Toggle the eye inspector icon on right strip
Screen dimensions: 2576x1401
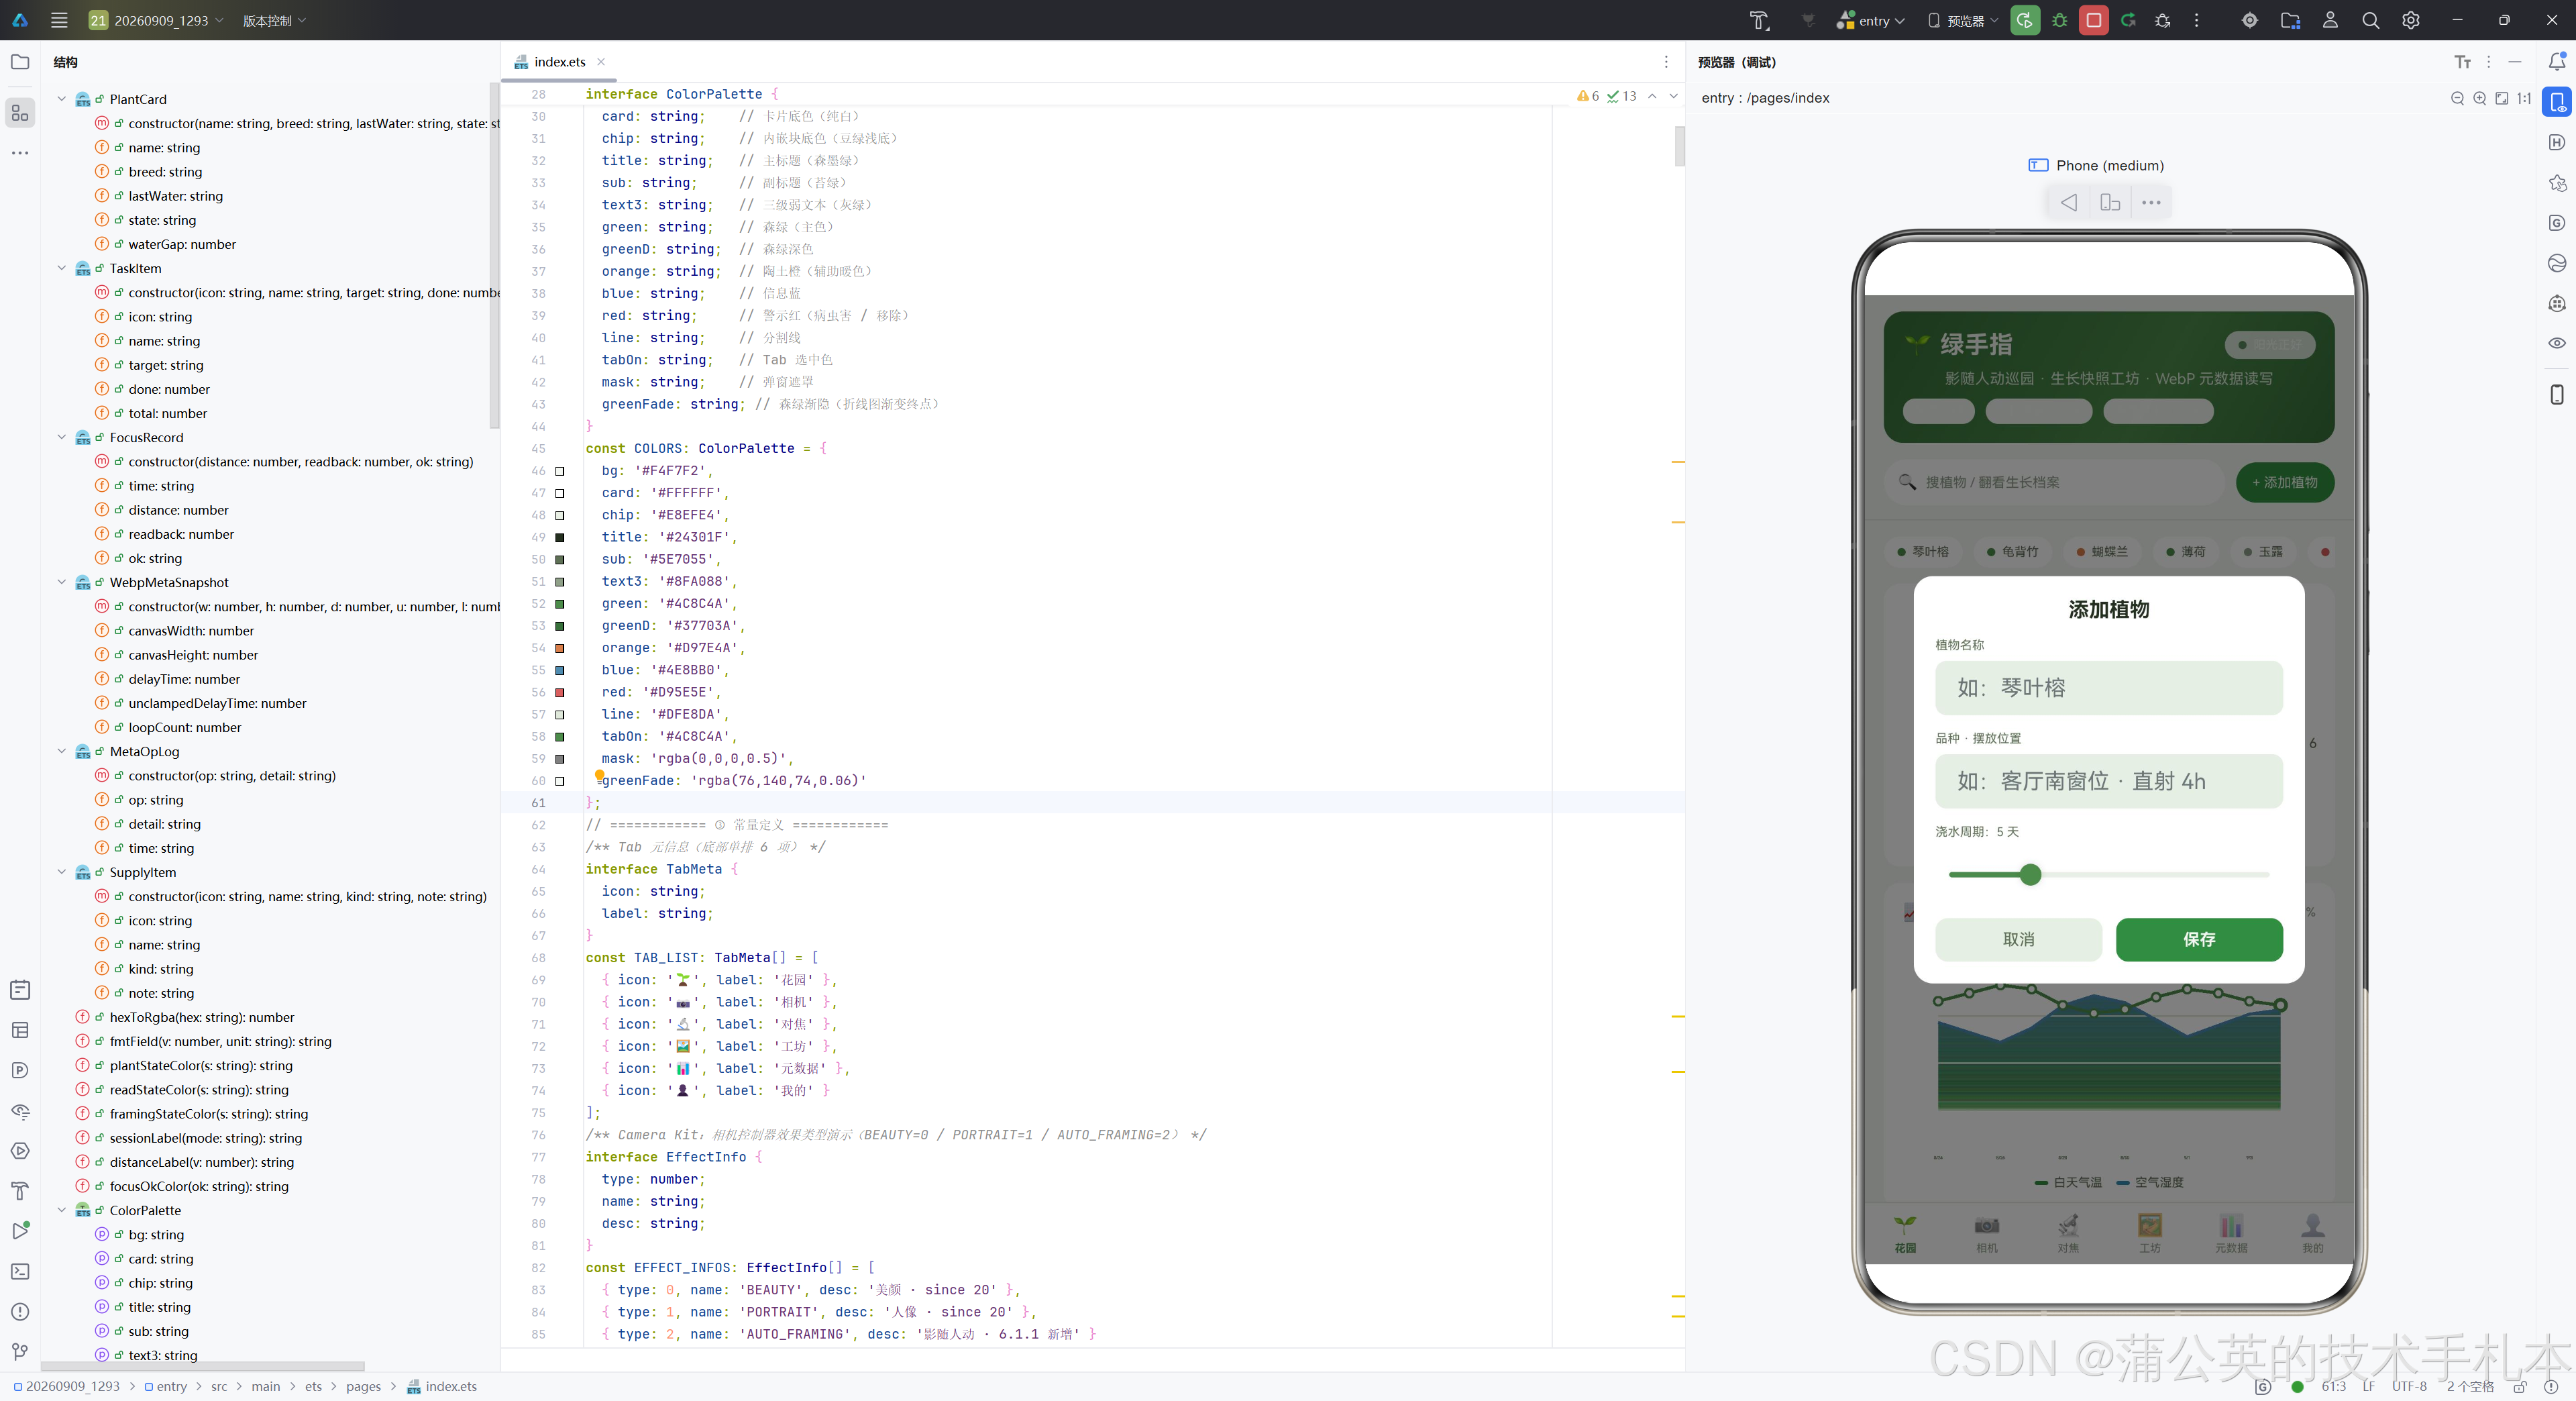tap(2557, 343)
